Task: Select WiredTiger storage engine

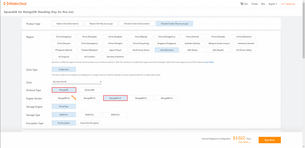Action: (x=64, y=107)
